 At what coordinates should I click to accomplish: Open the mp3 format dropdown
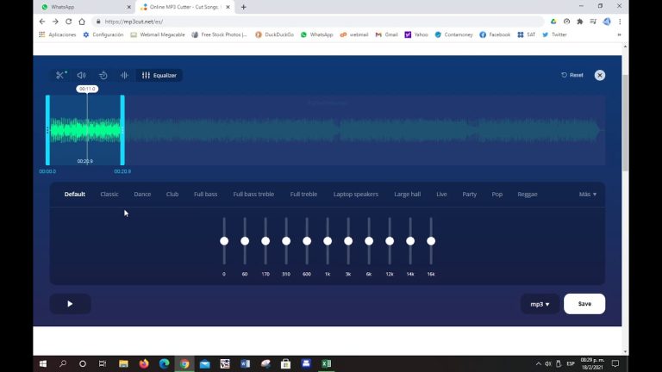click(x=540, y=304)
